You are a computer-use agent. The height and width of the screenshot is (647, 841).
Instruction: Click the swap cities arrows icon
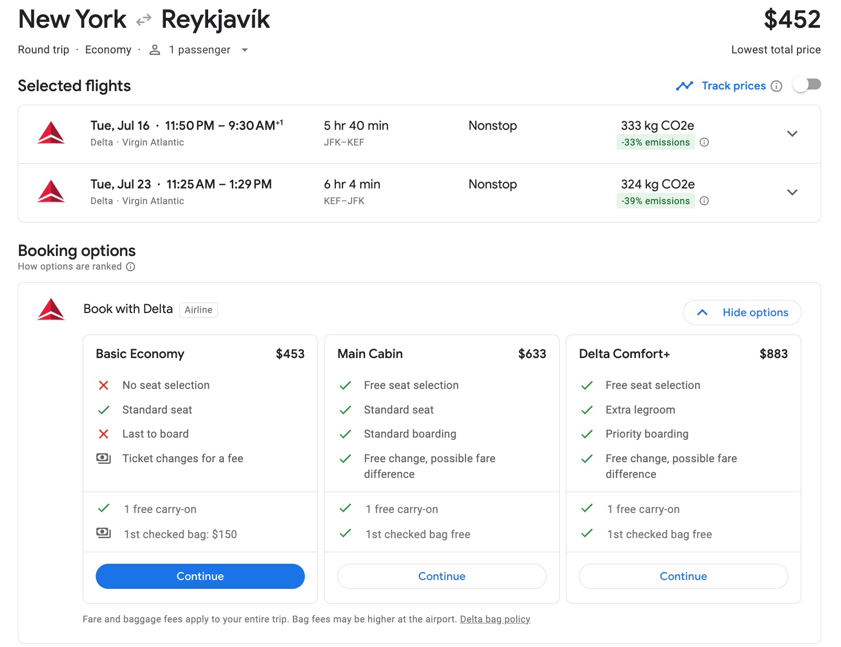(141, 19)
